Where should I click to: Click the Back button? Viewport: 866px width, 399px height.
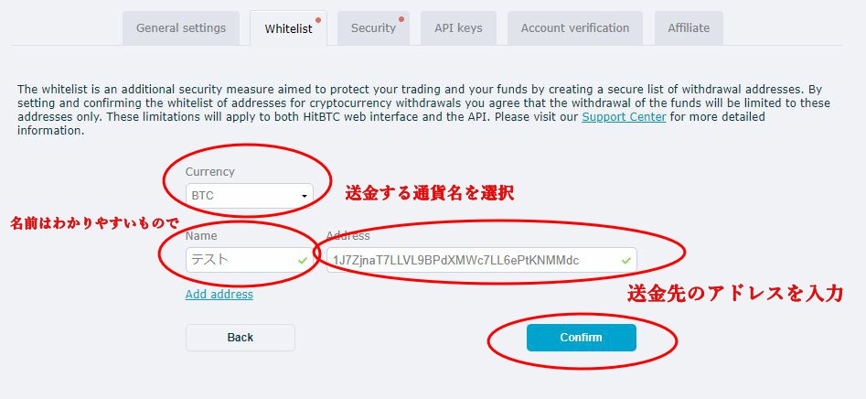(x=241, y=338)
